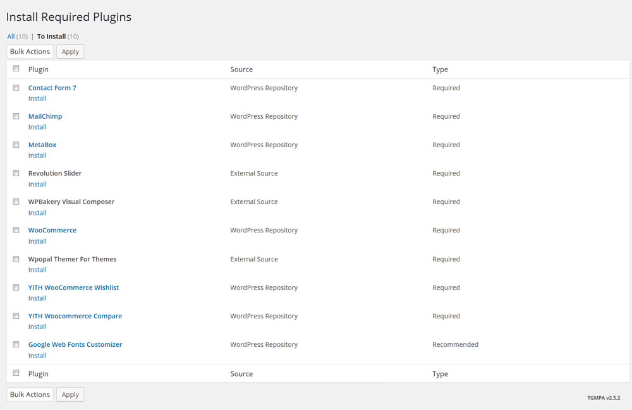Tick the select-all checkbox in table footer
Image resolution: width=632 pixels, height=410 pixels.
coord(16,373)
